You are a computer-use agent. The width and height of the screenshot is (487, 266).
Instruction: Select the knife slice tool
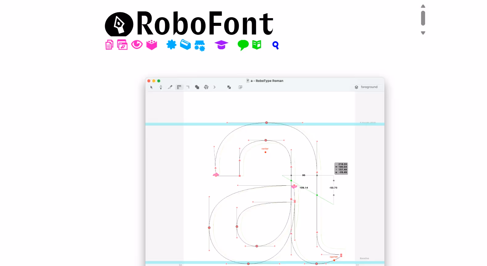[x=170, y=87]
